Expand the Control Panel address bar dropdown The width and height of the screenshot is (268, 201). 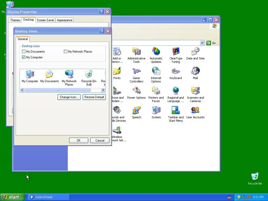pyautogui.click(x=202, y=43)
